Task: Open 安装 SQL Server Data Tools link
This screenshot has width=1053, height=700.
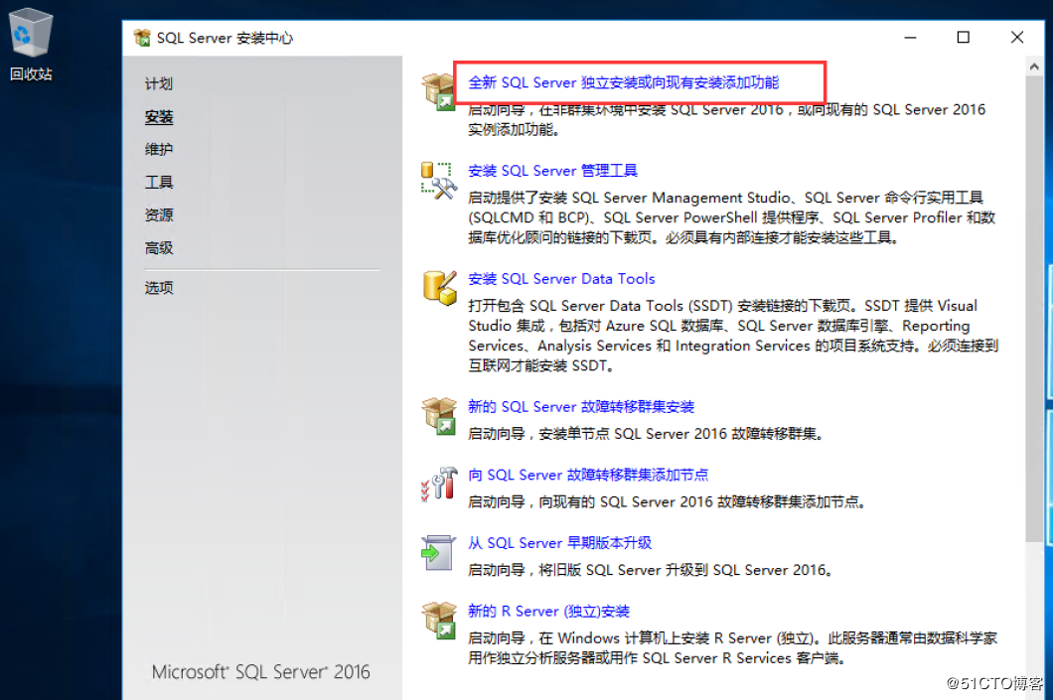Action: pyautogui.click(x=561, y=279)
